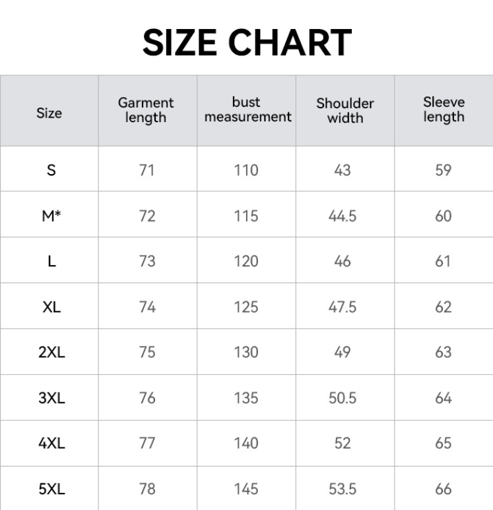This screenshot has width=493, height=510.
Task: Select the Sleeve length column header
Action: tap(444, 110)
